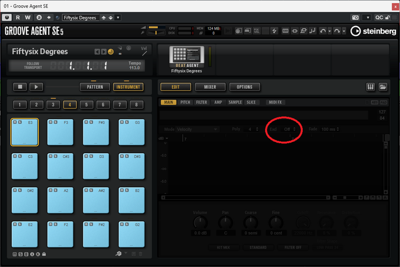Select the Beat Agent kit slot thumbnail
The image size is (400, 267).
tap(187, 57)
